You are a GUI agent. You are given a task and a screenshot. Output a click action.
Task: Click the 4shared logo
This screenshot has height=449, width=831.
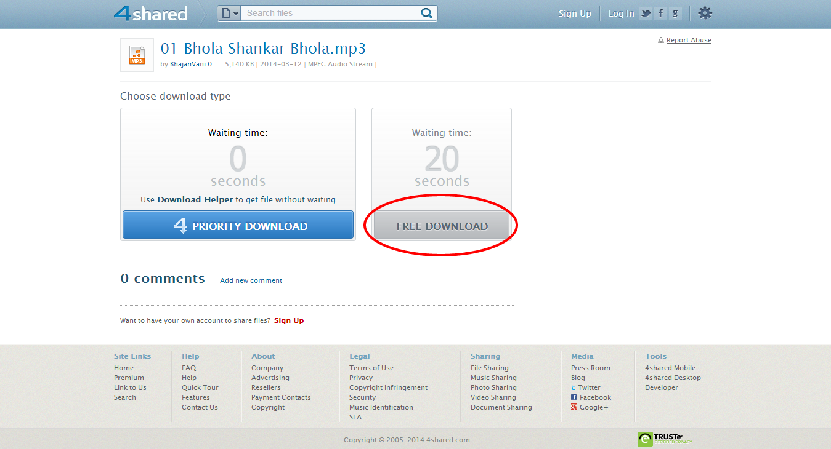pyautogui.click(x=151, y=14)
